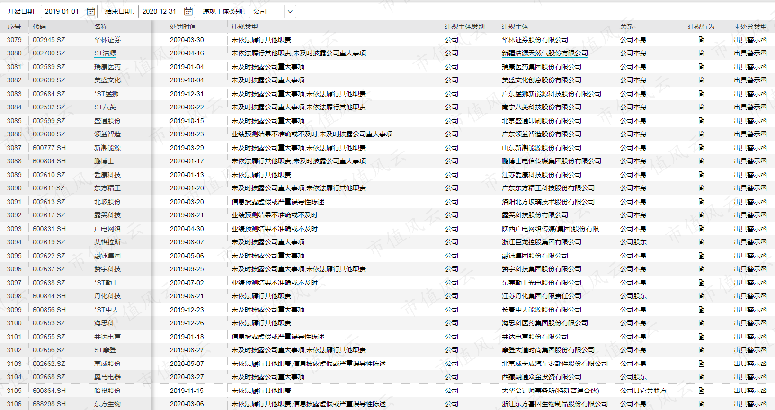
Task: Open violation document for 融钰集团 row
Action: 701,256
